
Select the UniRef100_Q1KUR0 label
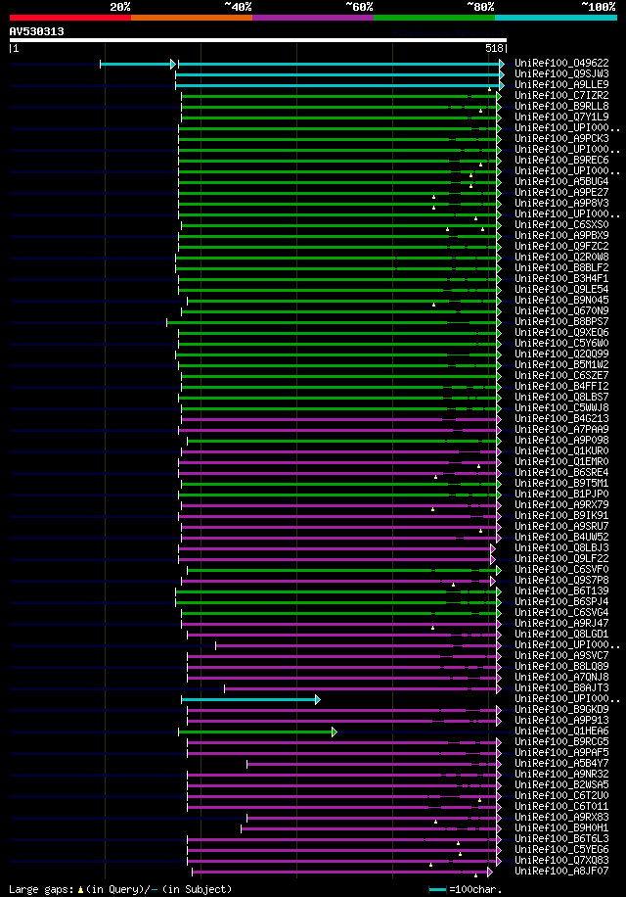pyautogui.click(x=561, y=450)
